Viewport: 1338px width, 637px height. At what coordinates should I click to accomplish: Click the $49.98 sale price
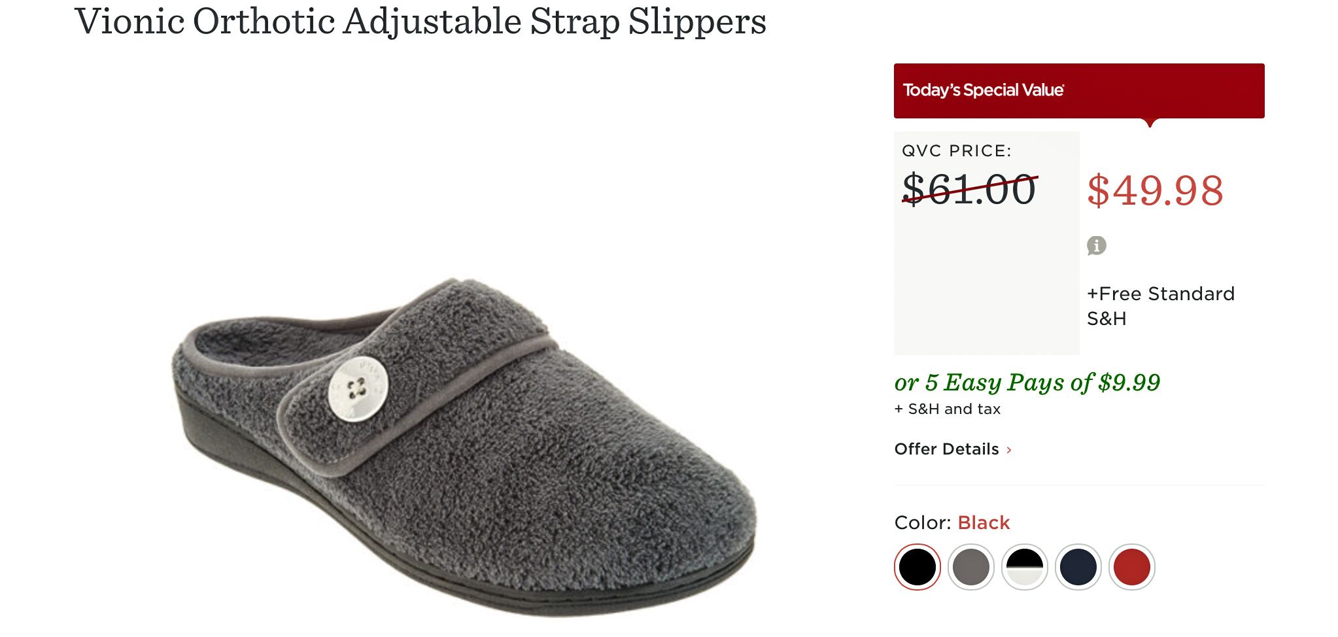[x=1155, y=191]
